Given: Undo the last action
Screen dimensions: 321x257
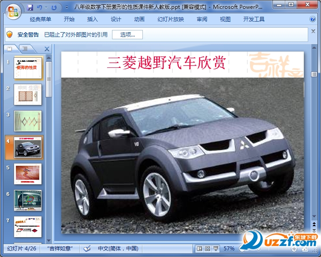Looking at the screenshot, I should pyautogui.click(x=40, y=7).
